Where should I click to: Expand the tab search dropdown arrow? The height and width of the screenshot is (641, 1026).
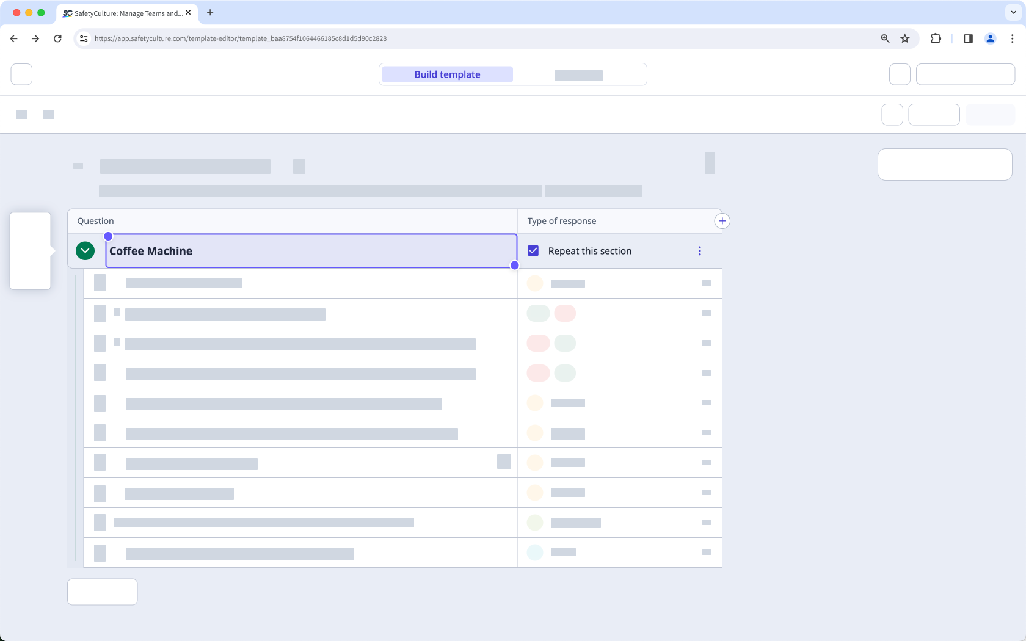click(x=1013, y=12)
